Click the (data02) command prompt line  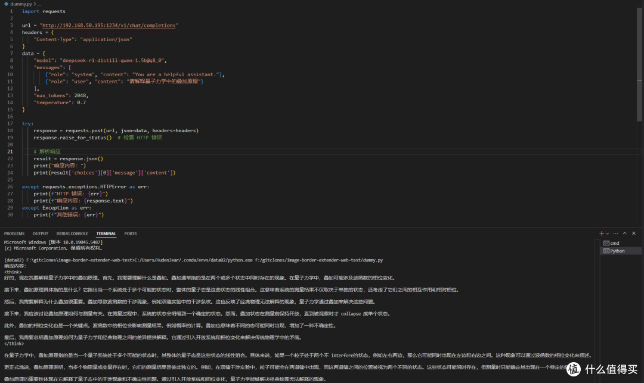click(x=193, y=260)
